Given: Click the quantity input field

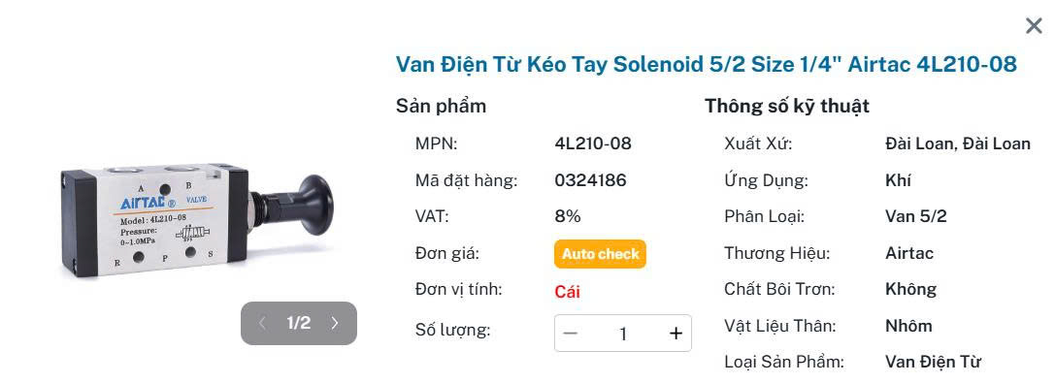Looking at the screenshot, I should 623,334.
